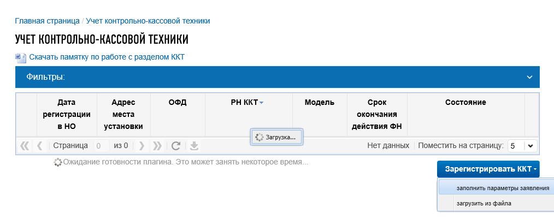Choose загрузить из файла menu item
Image resolution: width=554 pixels, height=224 pixels.
pos(496,203)
